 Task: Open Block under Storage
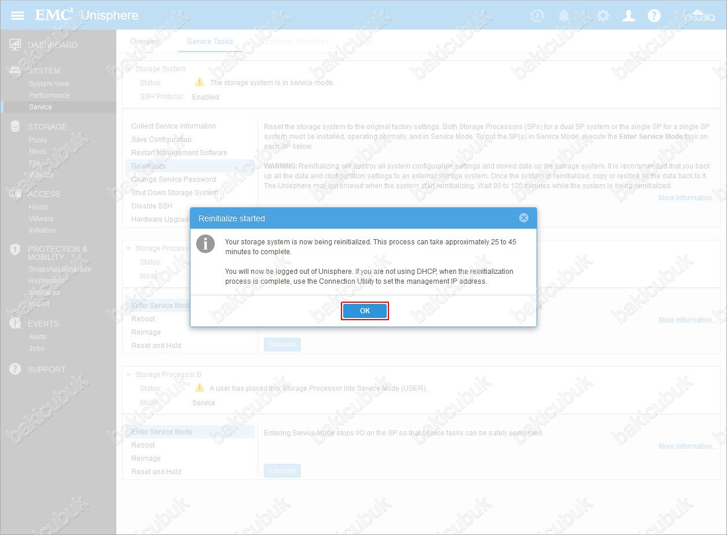tap(38, 152)
